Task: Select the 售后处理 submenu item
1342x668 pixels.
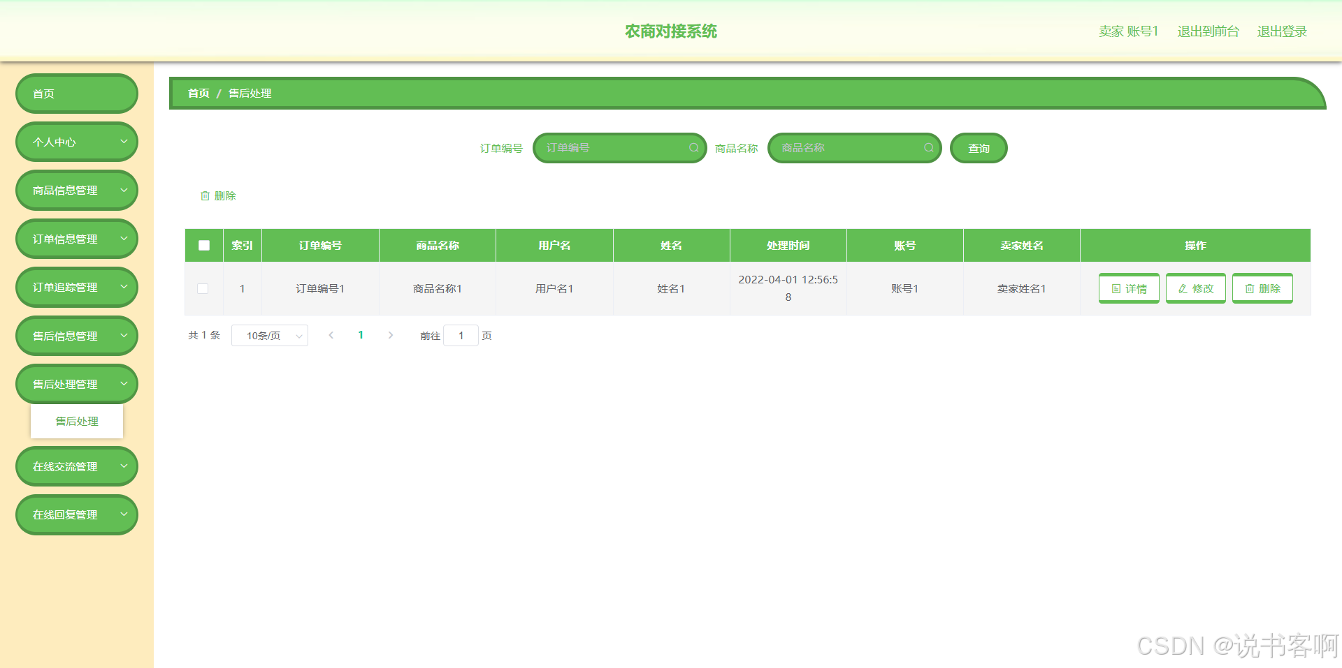Action: coord(77,421)
